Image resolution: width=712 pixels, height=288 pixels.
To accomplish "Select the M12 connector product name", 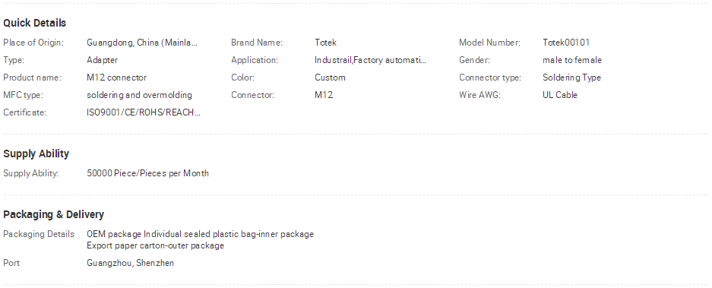I will coord(117,78).
